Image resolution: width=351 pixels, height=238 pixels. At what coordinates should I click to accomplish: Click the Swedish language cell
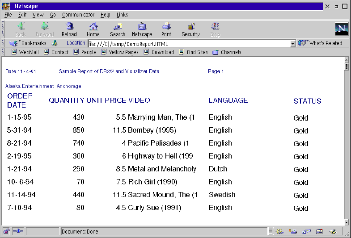222,195
